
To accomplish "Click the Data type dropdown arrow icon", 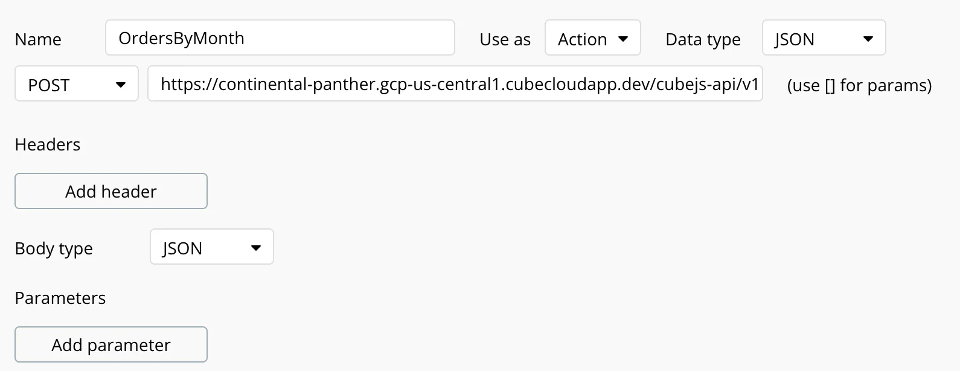I will (868, 39).
